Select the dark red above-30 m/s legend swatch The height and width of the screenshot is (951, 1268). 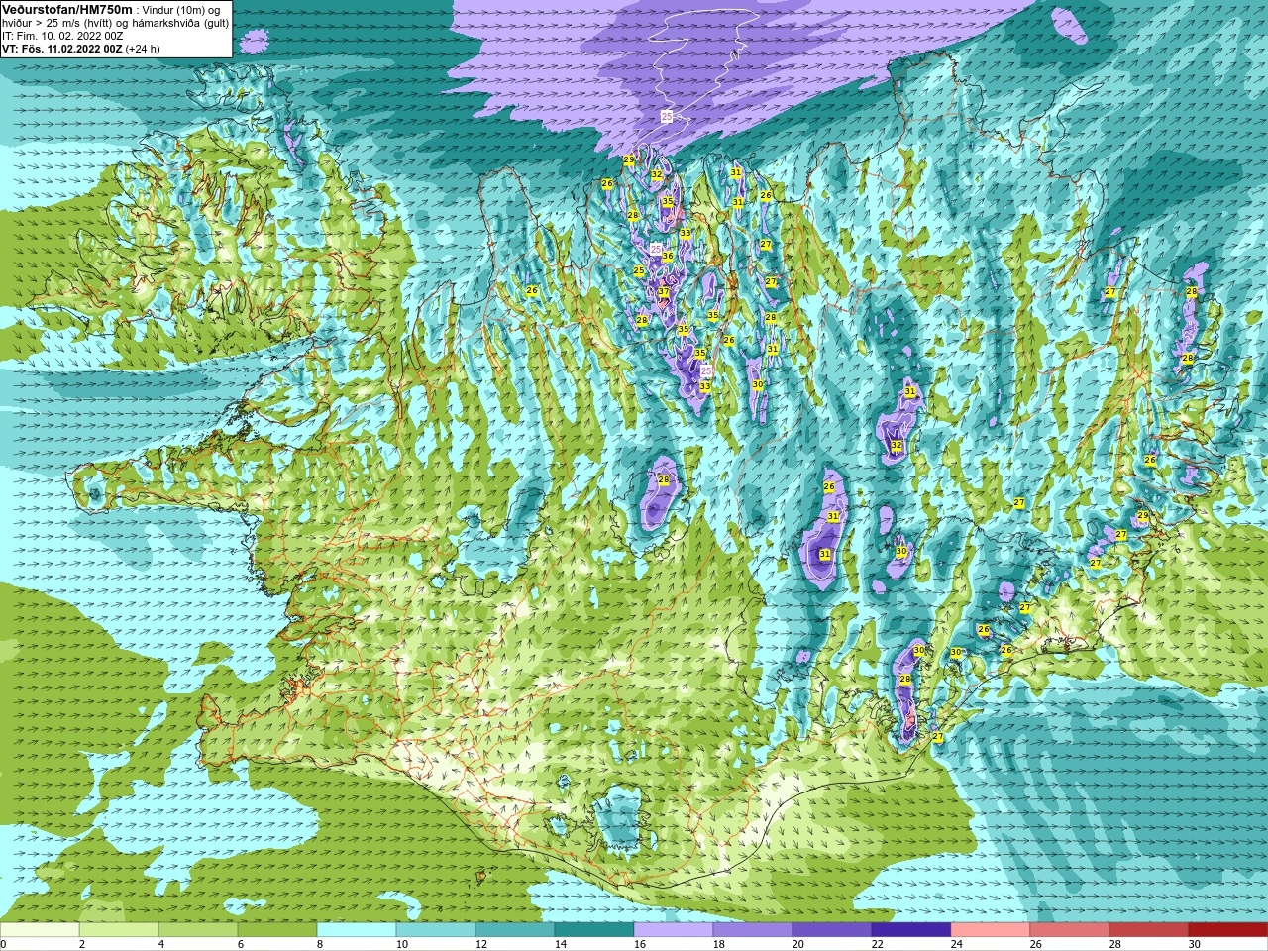click(x=1228, y=930)
